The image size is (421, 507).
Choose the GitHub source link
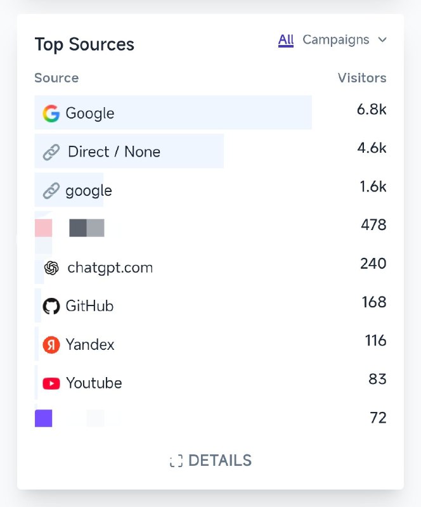89,307
